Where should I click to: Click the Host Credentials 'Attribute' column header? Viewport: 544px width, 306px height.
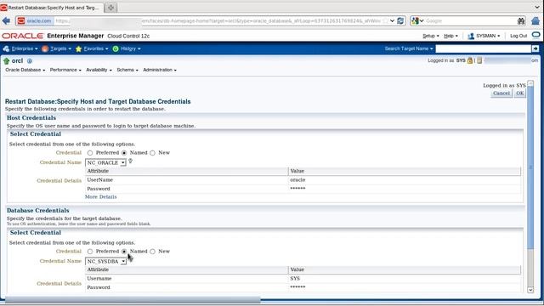pyautogui.click(x=187, y=171)
